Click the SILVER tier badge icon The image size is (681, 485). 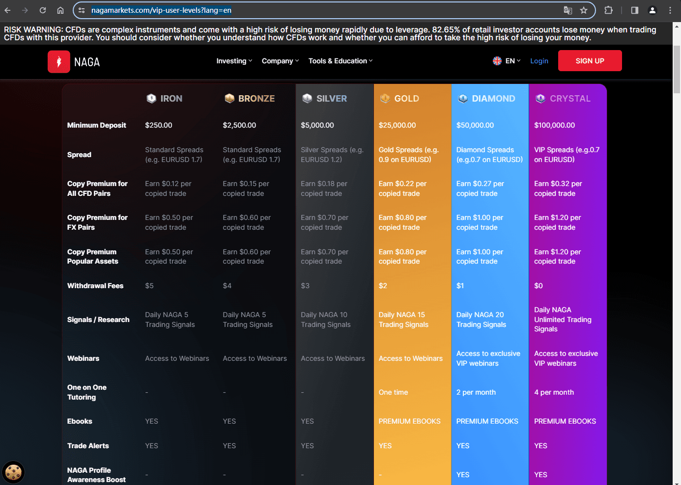coord(307,98)
